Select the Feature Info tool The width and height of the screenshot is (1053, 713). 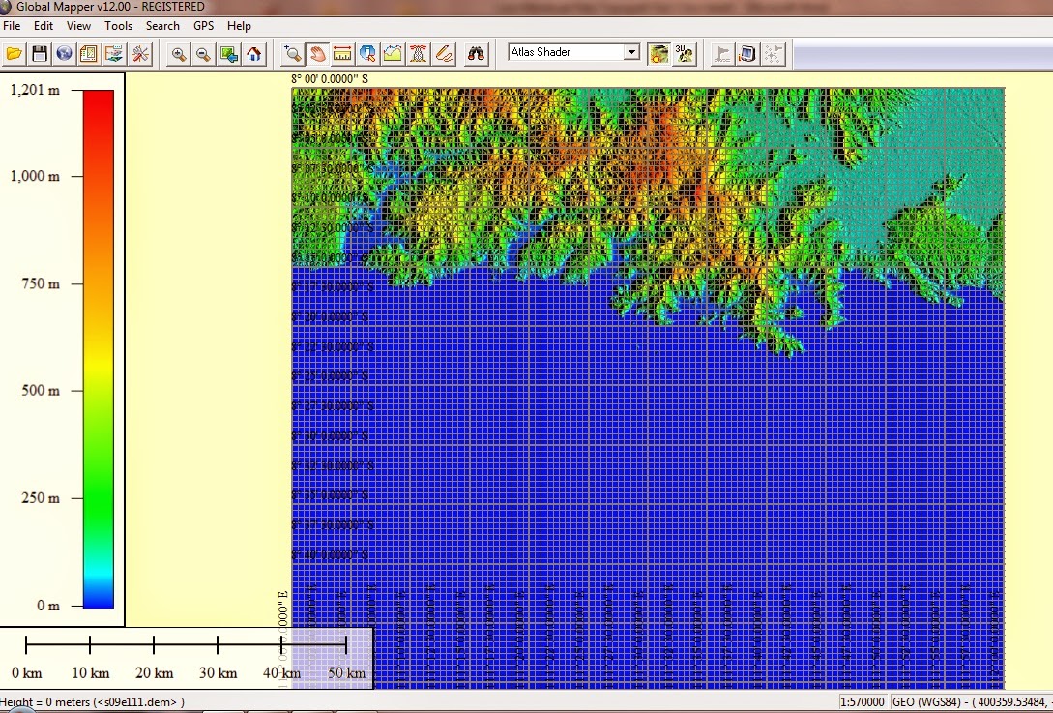coord(367,54)
